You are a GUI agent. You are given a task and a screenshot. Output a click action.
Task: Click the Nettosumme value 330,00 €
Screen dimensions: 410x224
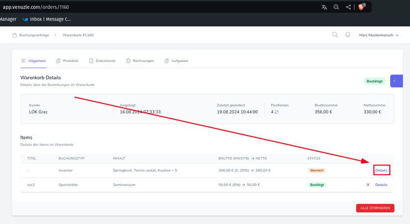tap(372, 112)
